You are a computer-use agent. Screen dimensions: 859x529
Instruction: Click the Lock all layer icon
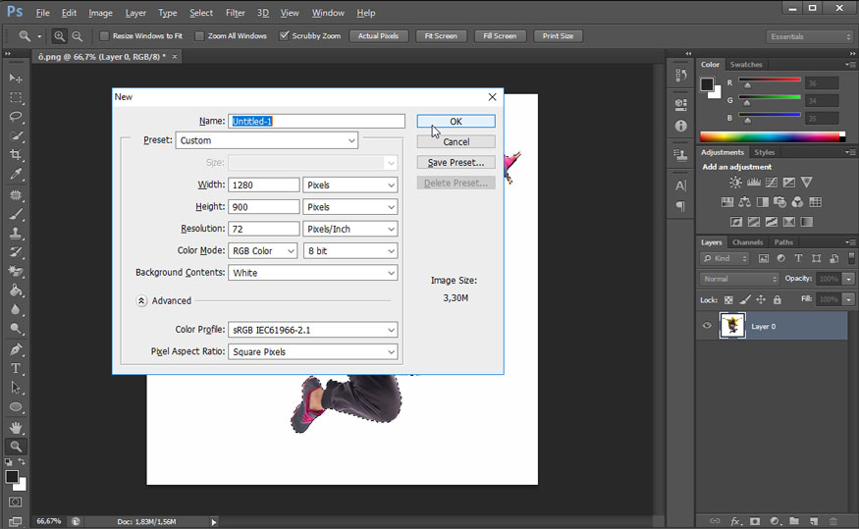[x=777, y=299]
